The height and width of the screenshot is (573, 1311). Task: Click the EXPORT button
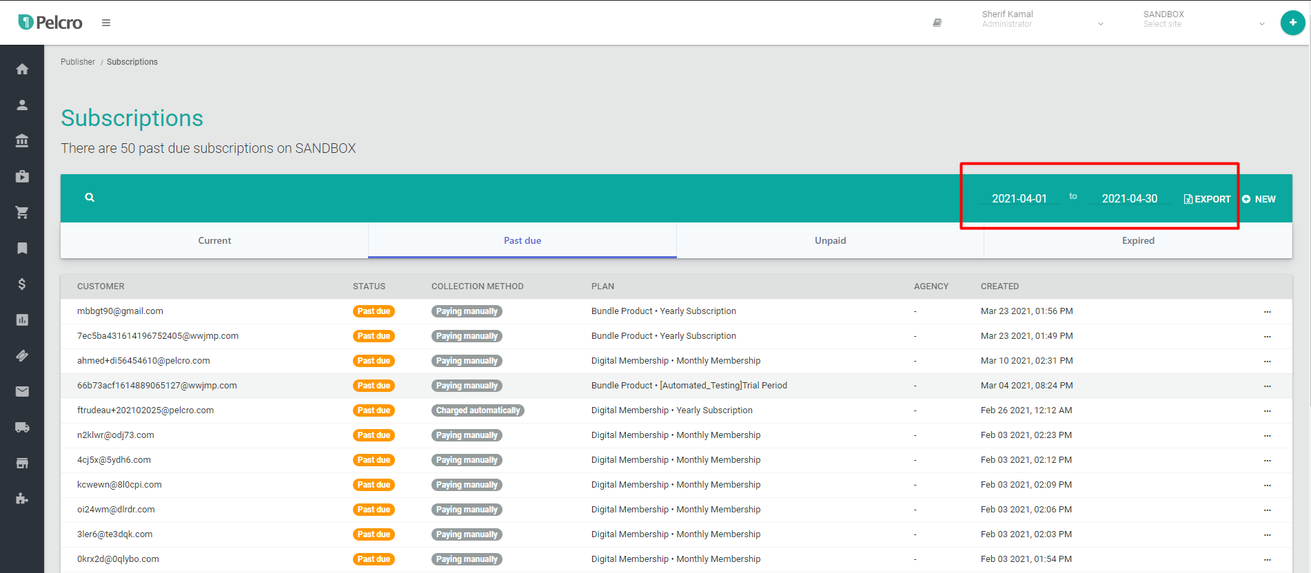point(1207,199)
